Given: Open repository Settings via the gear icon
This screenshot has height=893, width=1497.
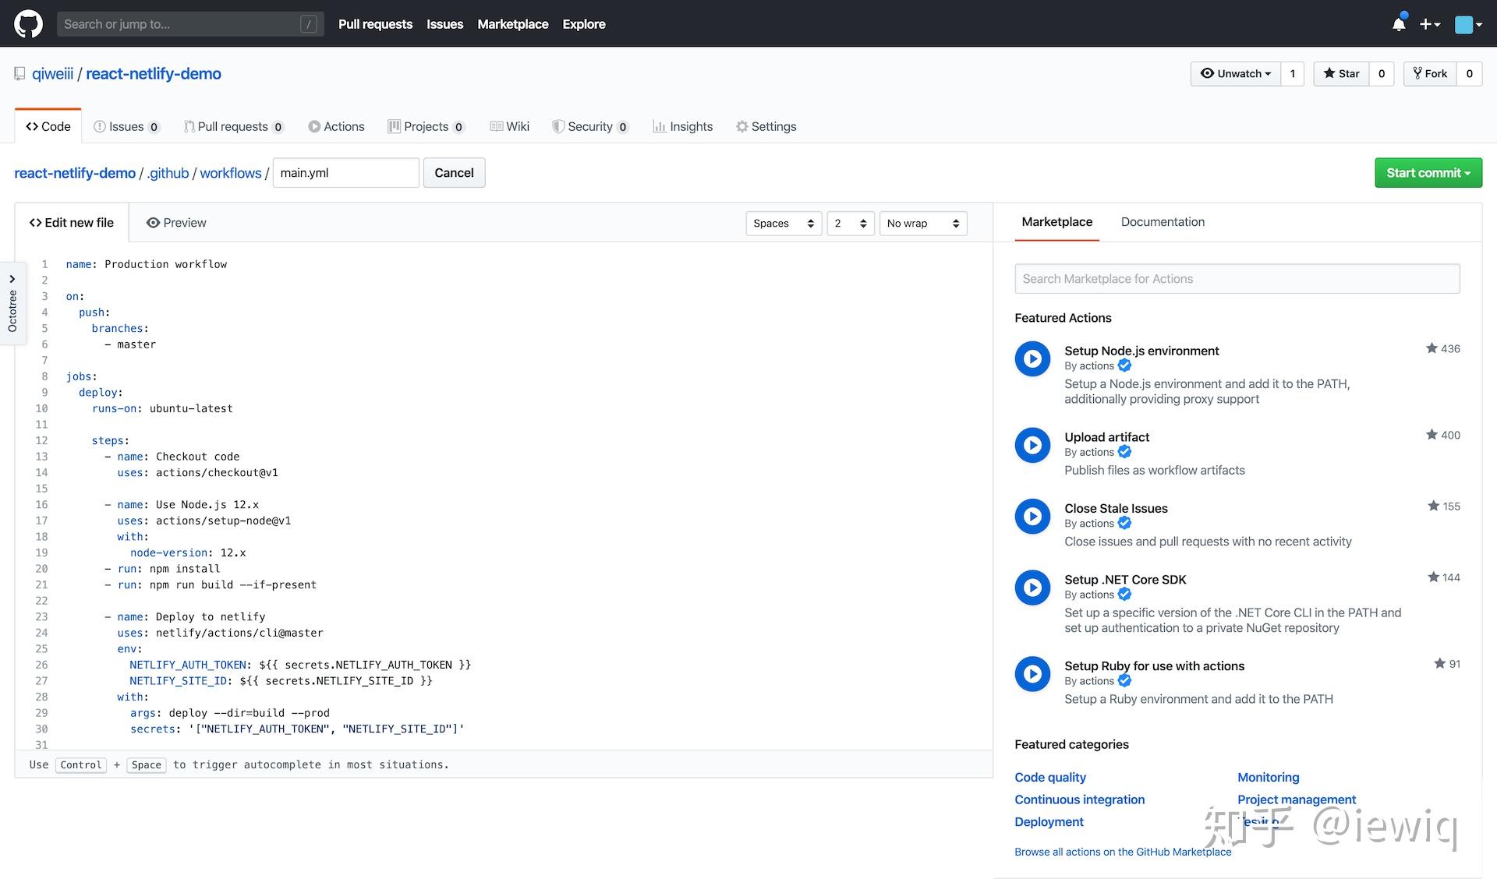Looking at the screenshot, I should 741,125.
